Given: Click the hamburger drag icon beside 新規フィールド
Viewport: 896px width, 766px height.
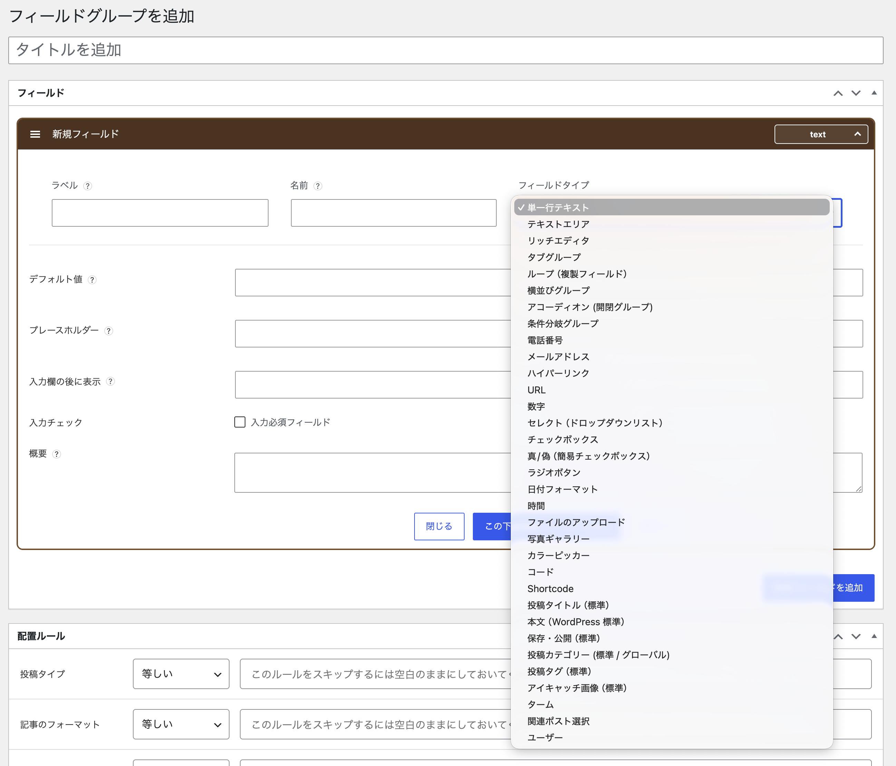Looking at the screenshot, I should pos(35,134).
